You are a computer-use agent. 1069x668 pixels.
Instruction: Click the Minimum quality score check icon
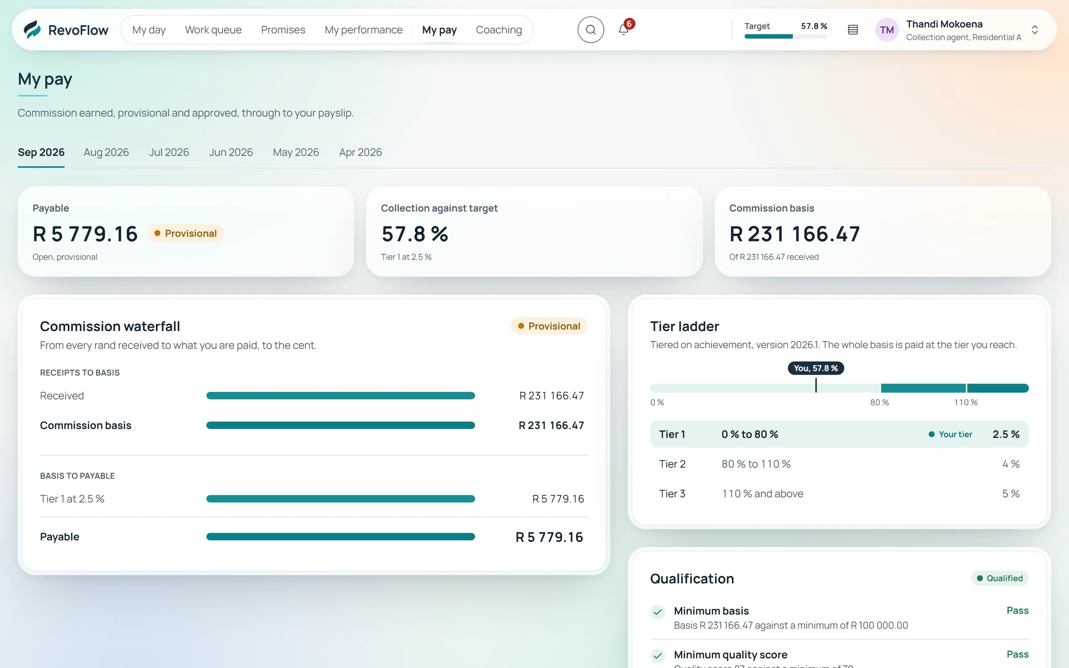[x=658, y=656]
